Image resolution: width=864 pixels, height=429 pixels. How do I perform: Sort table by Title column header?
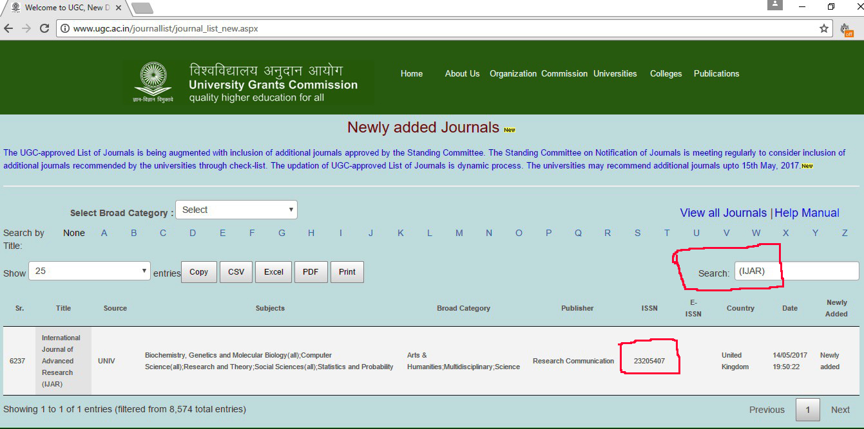[63, 308]
